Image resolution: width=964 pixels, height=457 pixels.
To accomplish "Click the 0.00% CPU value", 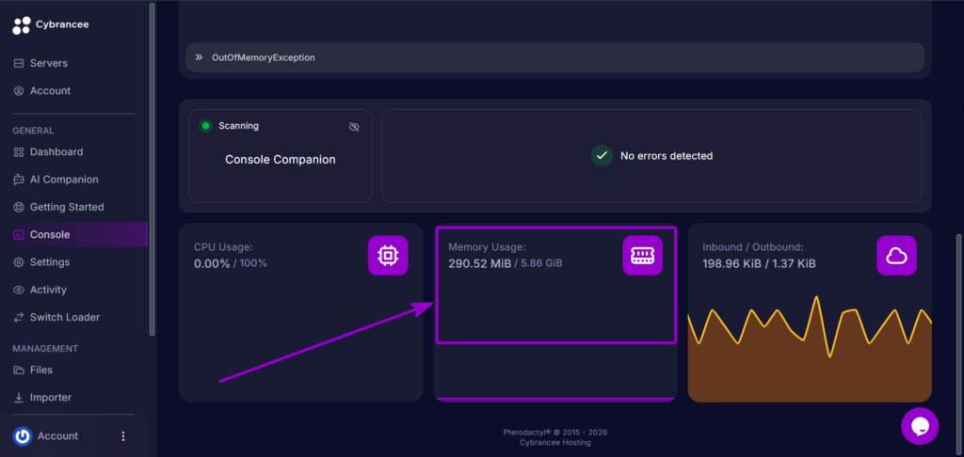I will [212, 263].
